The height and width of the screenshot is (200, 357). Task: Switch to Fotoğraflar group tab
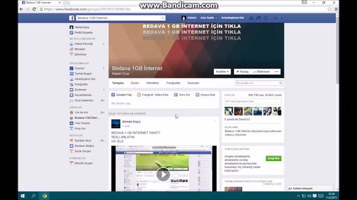173,83
